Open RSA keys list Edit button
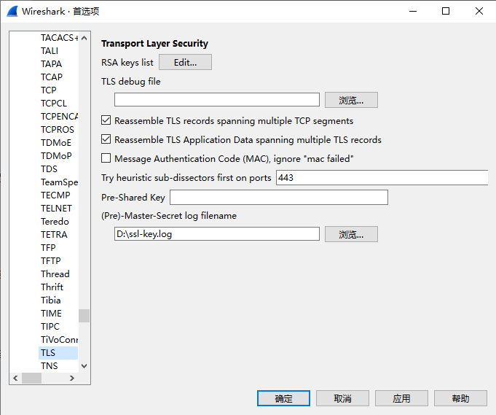This screenshot has height=415, width=496. [x=185, y=62]
